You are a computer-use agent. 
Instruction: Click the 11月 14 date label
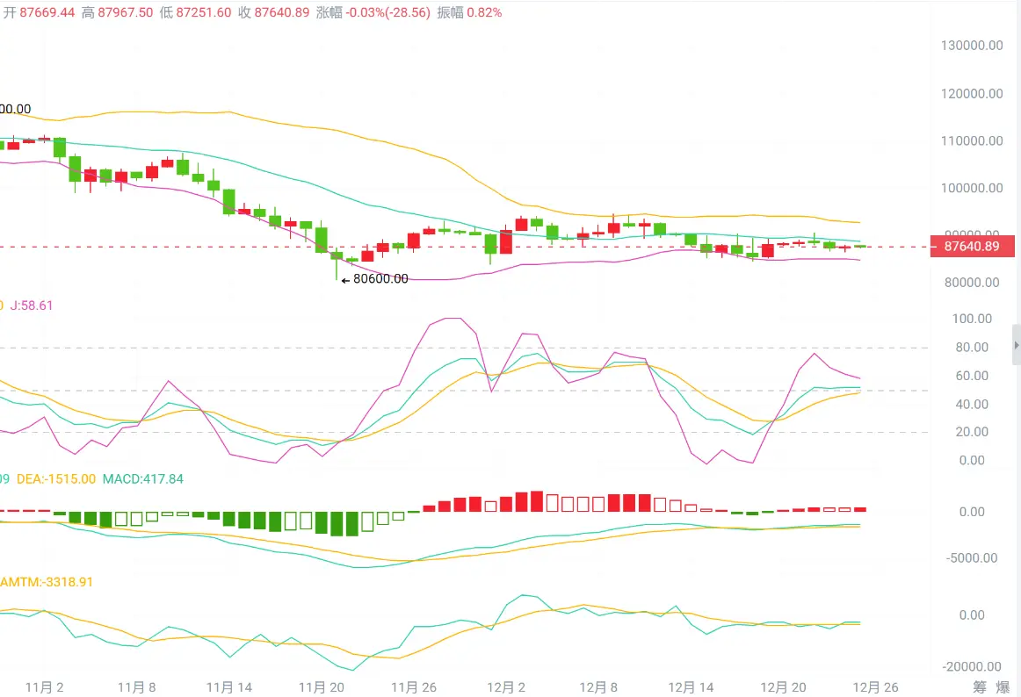(x=229, y=688)
